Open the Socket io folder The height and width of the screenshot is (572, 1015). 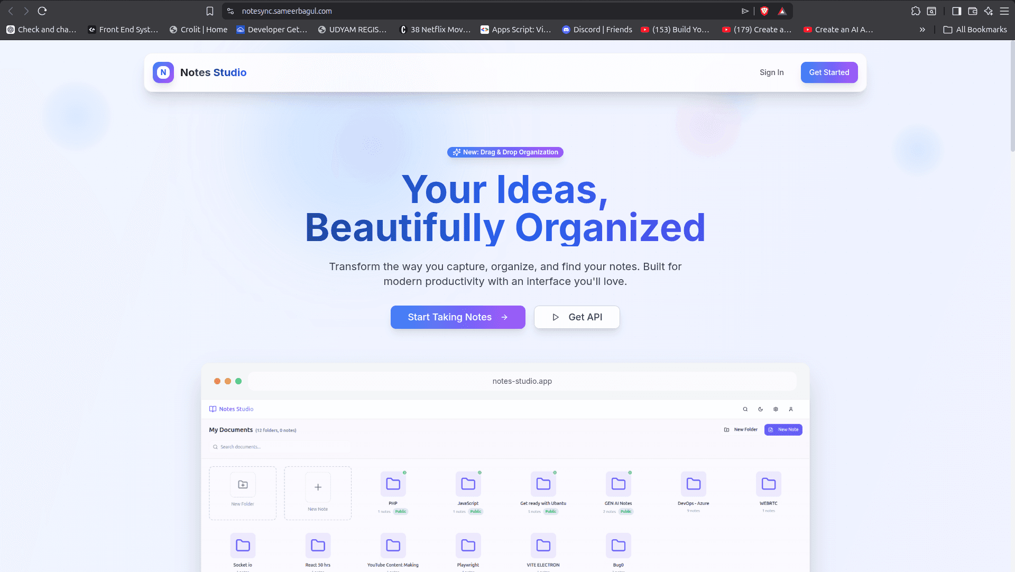click(x=243, y=545)
